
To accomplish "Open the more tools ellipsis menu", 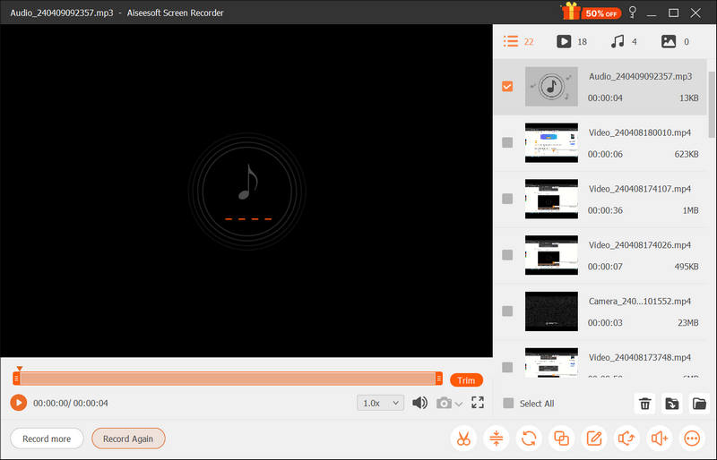I will (x=692, y=439).
